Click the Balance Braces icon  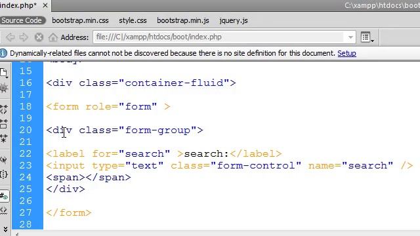point(4,174)
